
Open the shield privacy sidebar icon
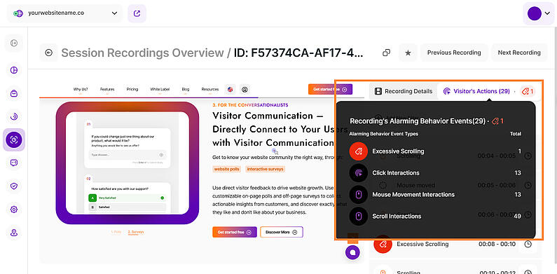tap(14, 186)
